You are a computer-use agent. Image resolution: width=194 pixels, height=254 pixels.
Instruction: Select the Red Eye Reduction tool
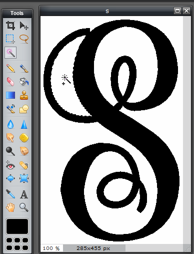pos(10,165)
